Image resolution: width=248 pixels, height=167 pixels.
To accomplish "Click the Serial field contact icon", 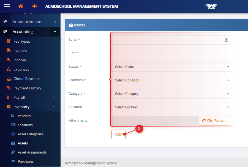I will pos(227,40).
